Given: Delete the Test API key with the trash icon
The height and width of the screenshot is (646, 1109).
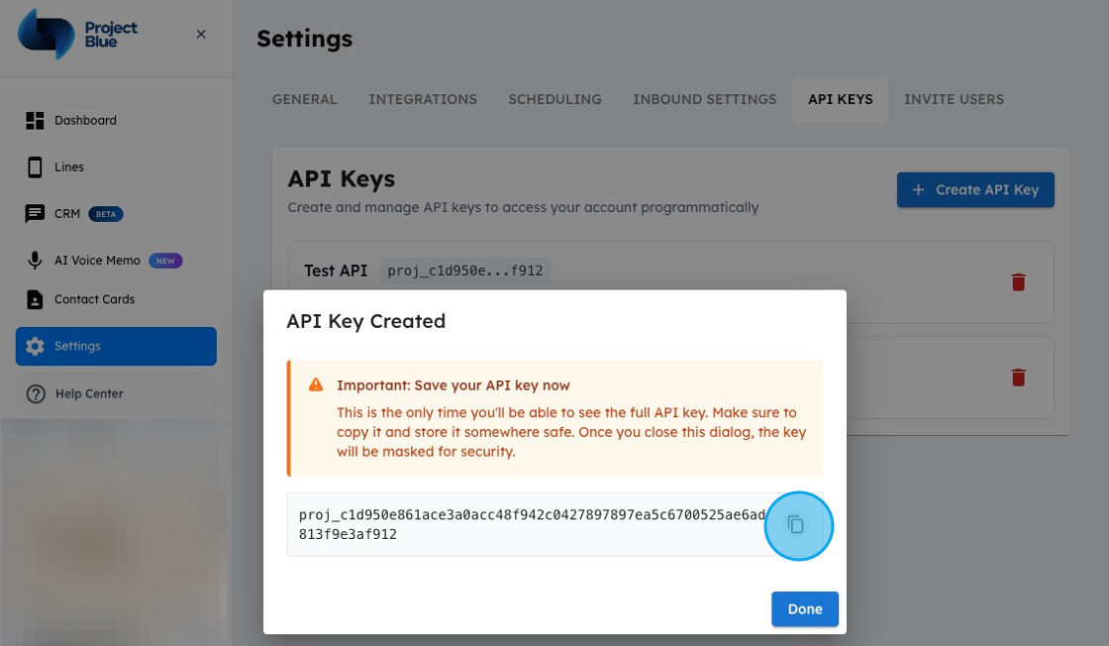Looking at the screenshot, I should [1019, 281].
